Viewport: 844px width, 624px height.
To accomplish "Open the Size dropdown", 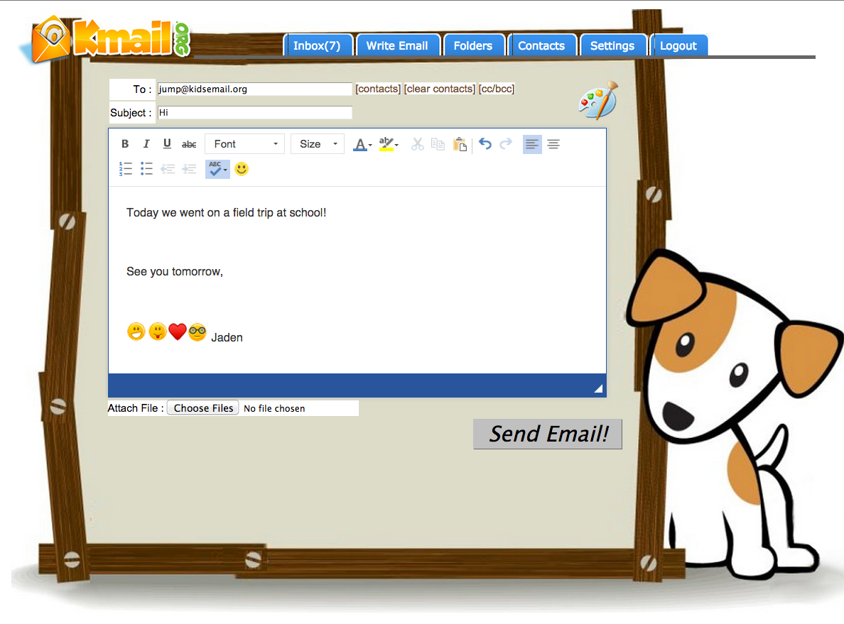I will pyautogui.click(x=317, y=143).
